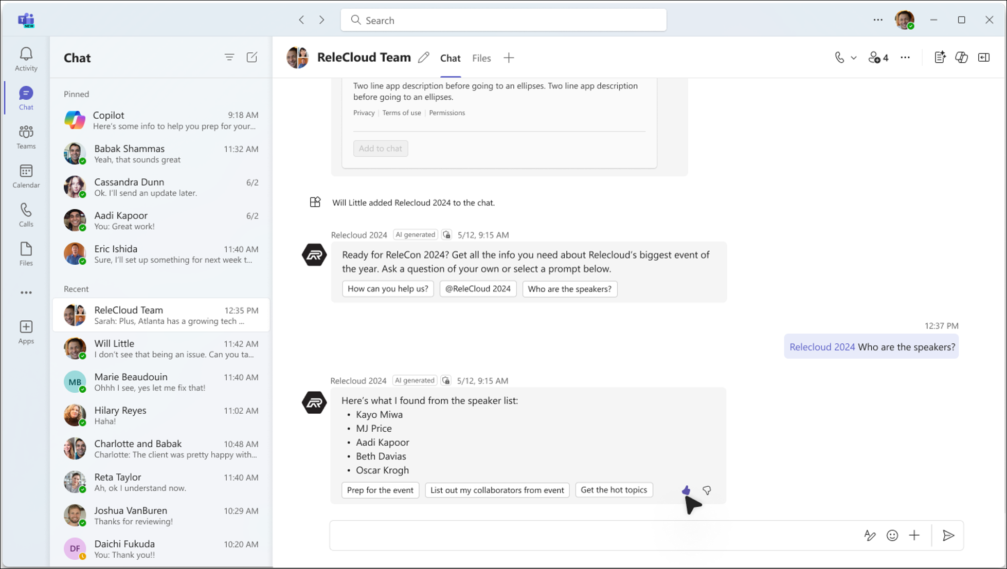Open the more options menu ellipsis
1007x569 pixels.
905,58
